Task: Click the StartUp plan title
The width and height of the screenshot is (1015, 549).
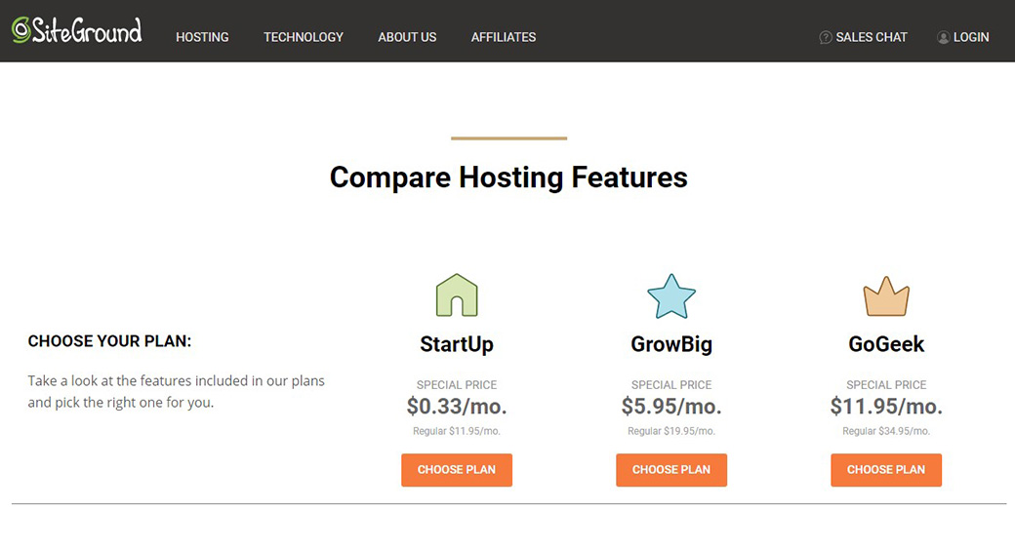Action: (457, 344)
